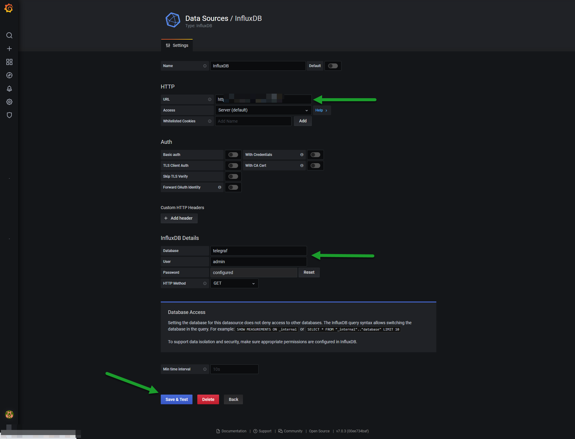The width and height of the screenshot is (575, 439).
Task: Open the Configuration gear icon
Action: pos(9,102)
